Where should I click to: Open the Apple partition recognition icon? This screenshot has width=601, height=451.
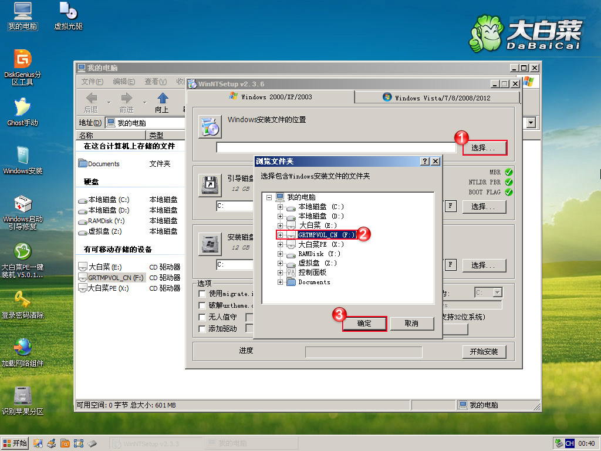pos(22,396)
